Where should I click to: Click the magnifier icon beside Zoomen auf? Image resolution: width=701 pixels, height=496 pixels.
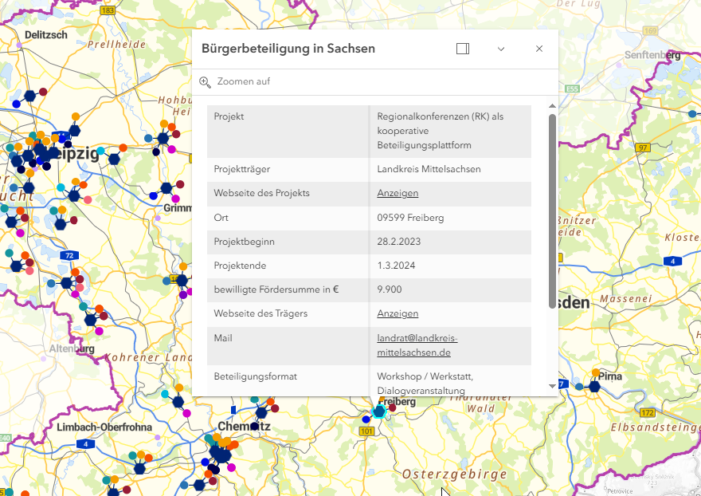204,81
